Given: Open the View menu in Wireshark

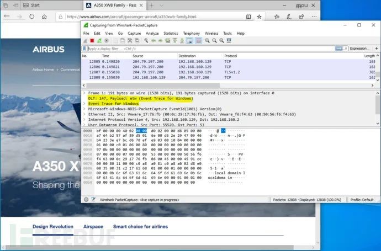Looking at the screenshot, I should click(109, 33).
